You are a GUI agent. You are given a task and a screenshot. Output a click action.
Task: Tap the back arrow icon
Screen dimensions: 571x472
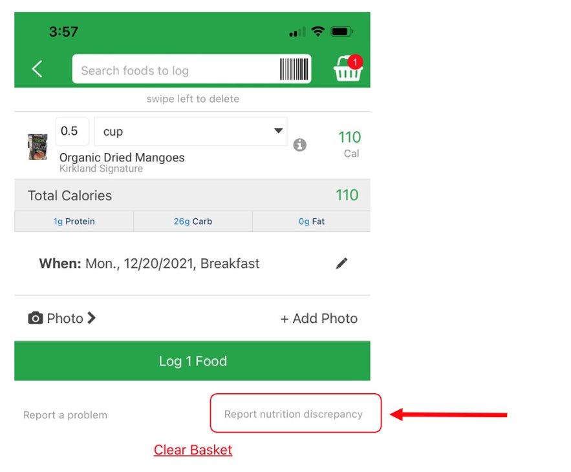[37, 68]
